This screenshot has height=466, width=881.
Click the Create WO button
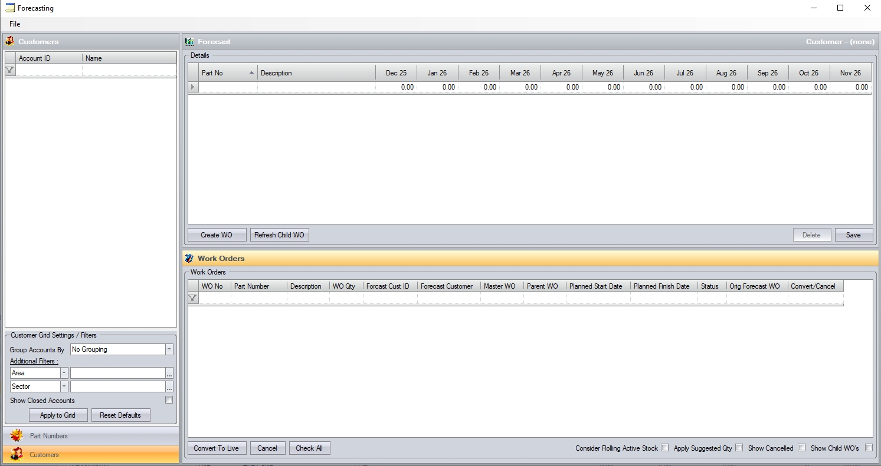(217, 235)
